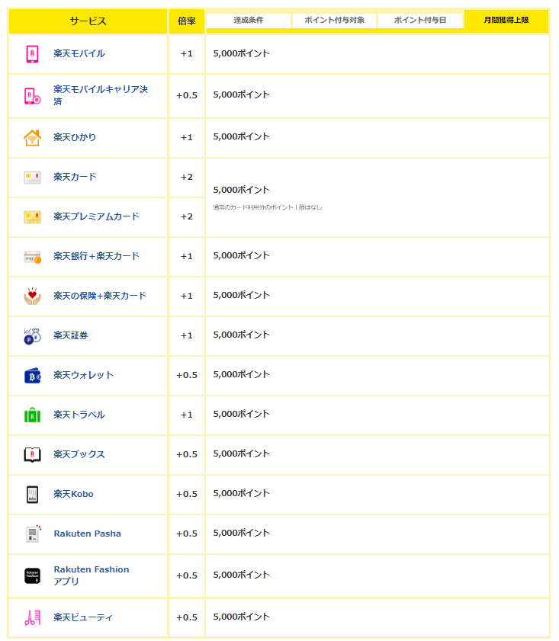Switch to the ポイント付与対象 tab
559x641 pixels.
(335, 21)
